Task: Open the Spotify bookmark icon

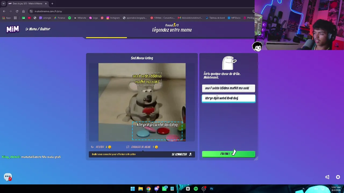Action: [x=70, y=18]
